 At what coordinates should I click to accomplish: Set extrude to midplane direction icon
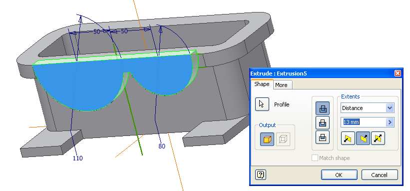pyautogui.click(x=378, y=138)
